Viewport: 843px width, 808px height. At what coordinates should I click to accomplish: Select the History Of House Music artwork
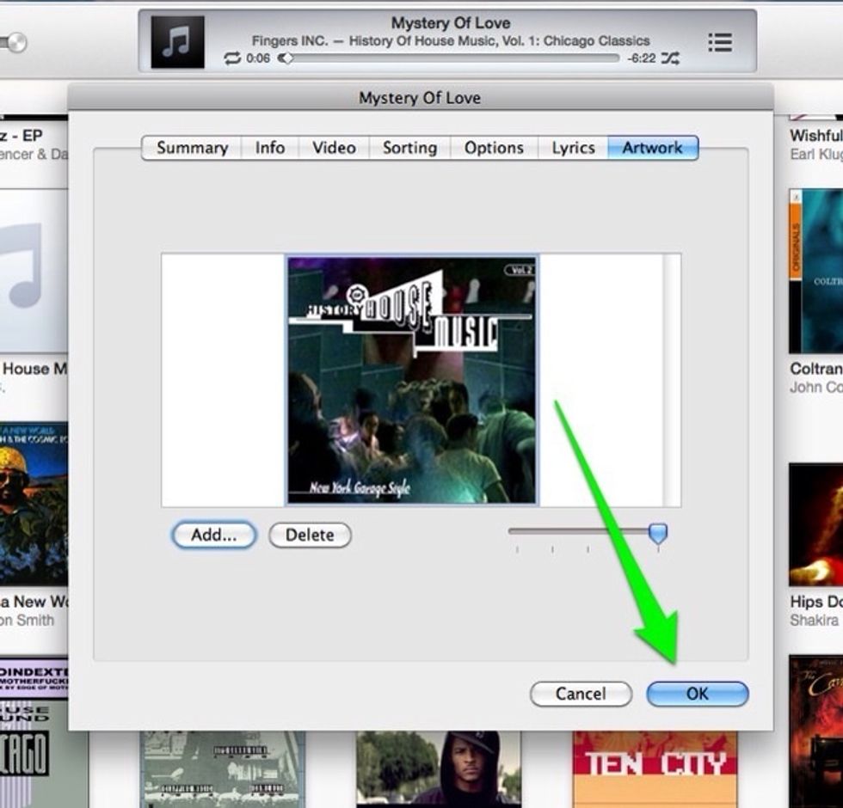coord(411,378)
